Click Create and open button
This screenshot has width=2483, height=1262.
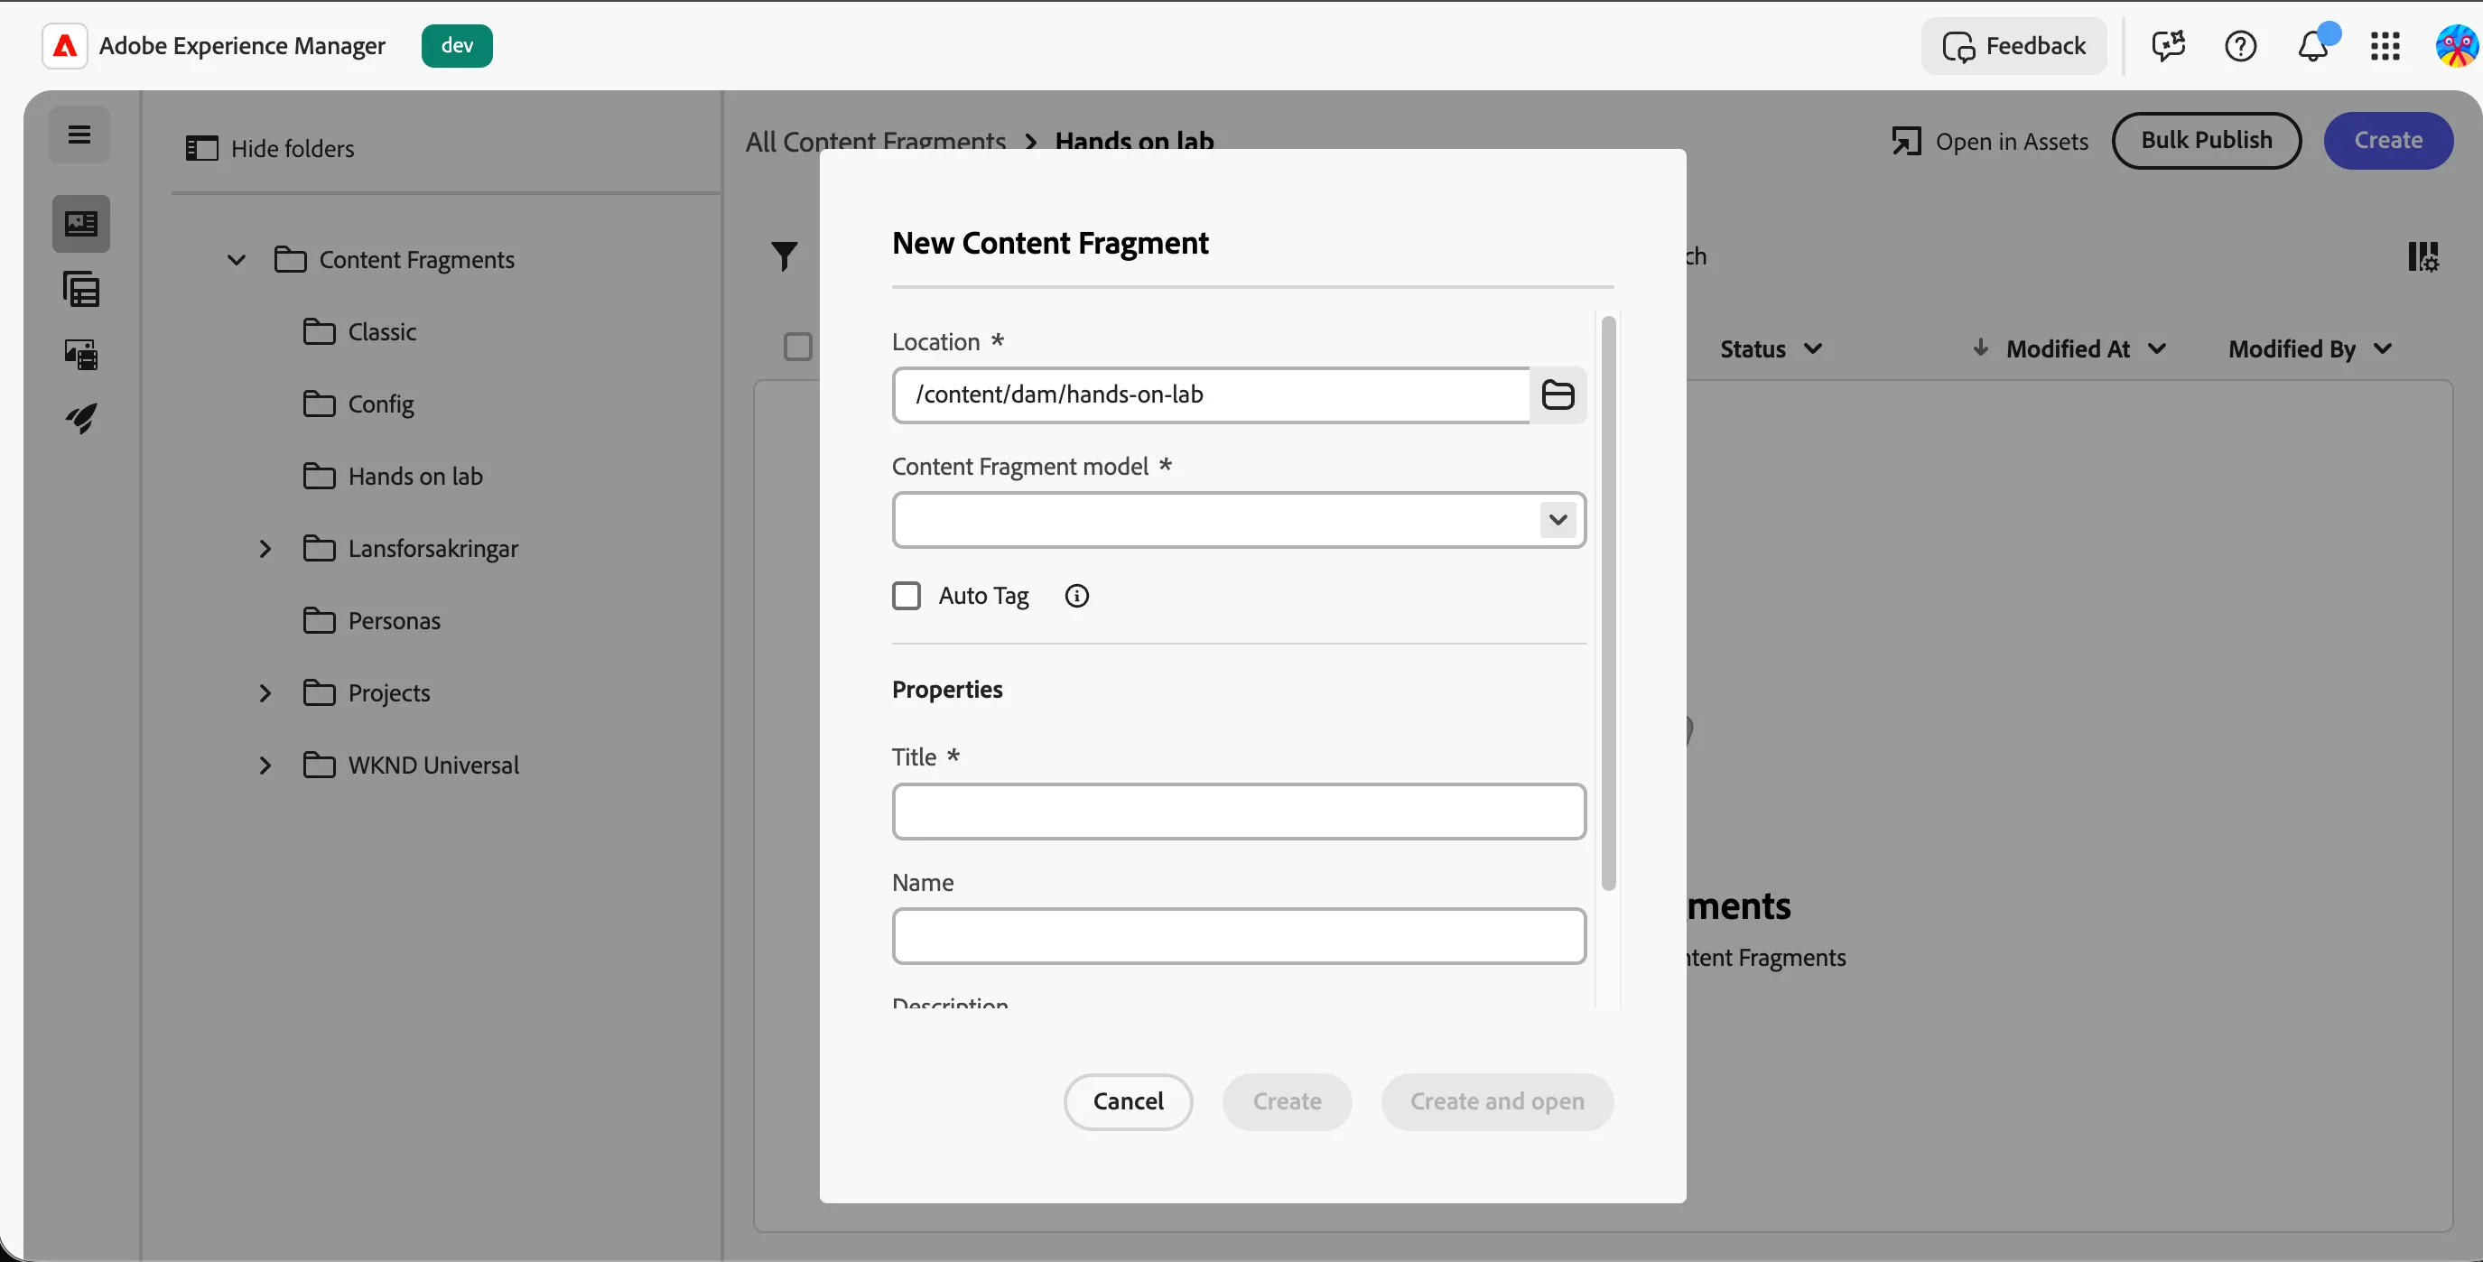1497,1102
